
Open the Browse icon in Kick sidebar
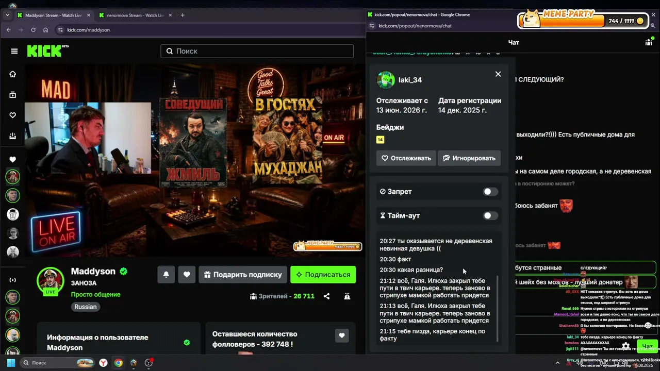(13, 95)
